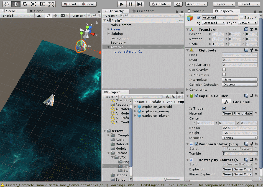This screenshot has height=187, width=263.
Task: Open the Account dropdown
Action: coord(196,4)
